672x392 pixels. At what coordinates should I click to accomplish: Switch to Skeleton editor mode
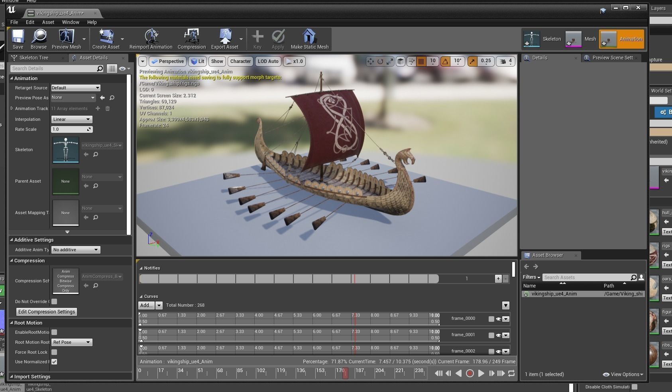542,39
